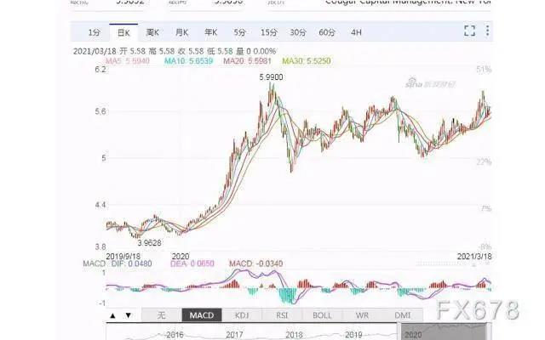Select the 年K yearly chart tab
Screen dimensions: 545x340
210,32
